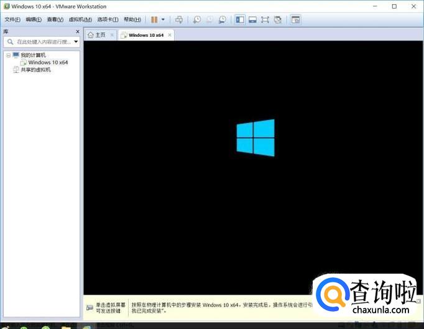The image size is (424, 329).
Task: Collapse the 我的计算机 tree node
Action: coord(8,55)
